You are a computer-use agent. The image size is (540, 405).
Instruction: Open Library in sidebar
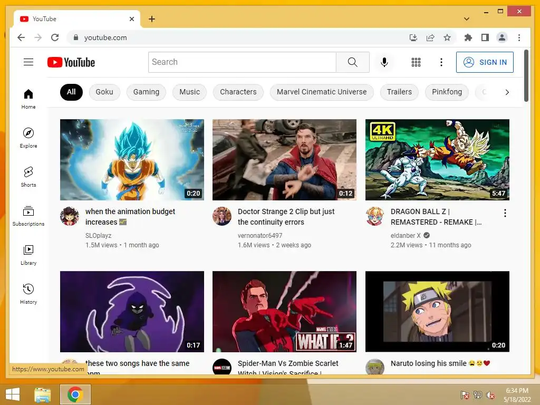[28, 255]
